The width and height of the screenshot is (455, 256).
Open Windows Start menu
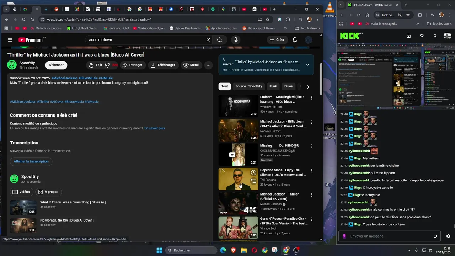tap(159, 250)
